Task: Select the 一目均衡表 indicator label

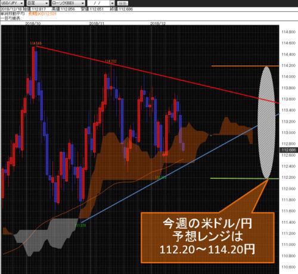Action: 11,18
